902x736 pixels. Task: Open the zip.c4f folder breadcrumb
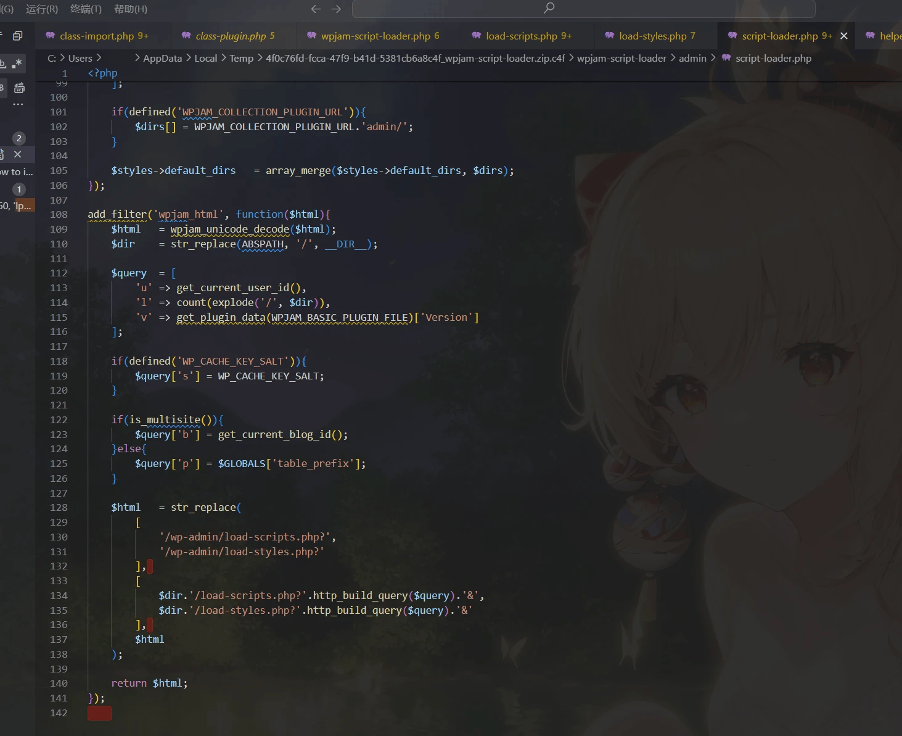click(x=415, y=58)
